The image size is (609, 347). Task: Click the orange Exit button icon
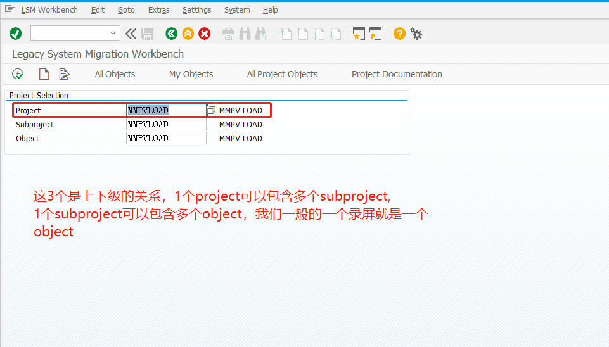[x=188, y=34]
